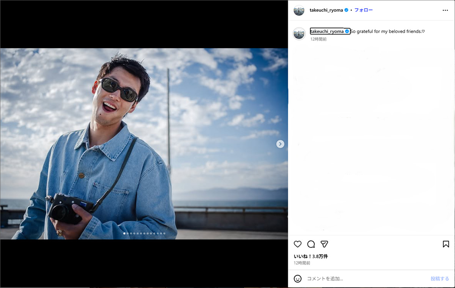Follow the account via フォロー
Image resolution: width=455 pixels, height=288 pixels.
click(363, 10)
